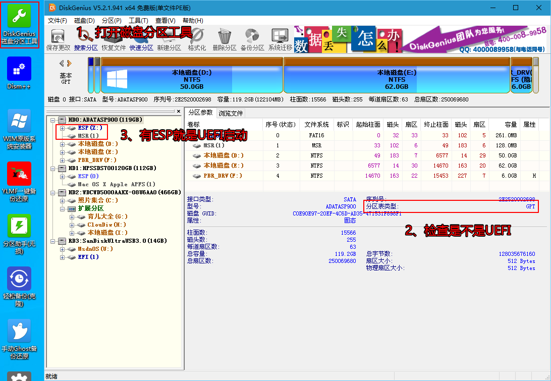The width and height of the screenshot is (551, 381).
Task: Switch to the 浏览文件 tab
Action: click(231, 113)
